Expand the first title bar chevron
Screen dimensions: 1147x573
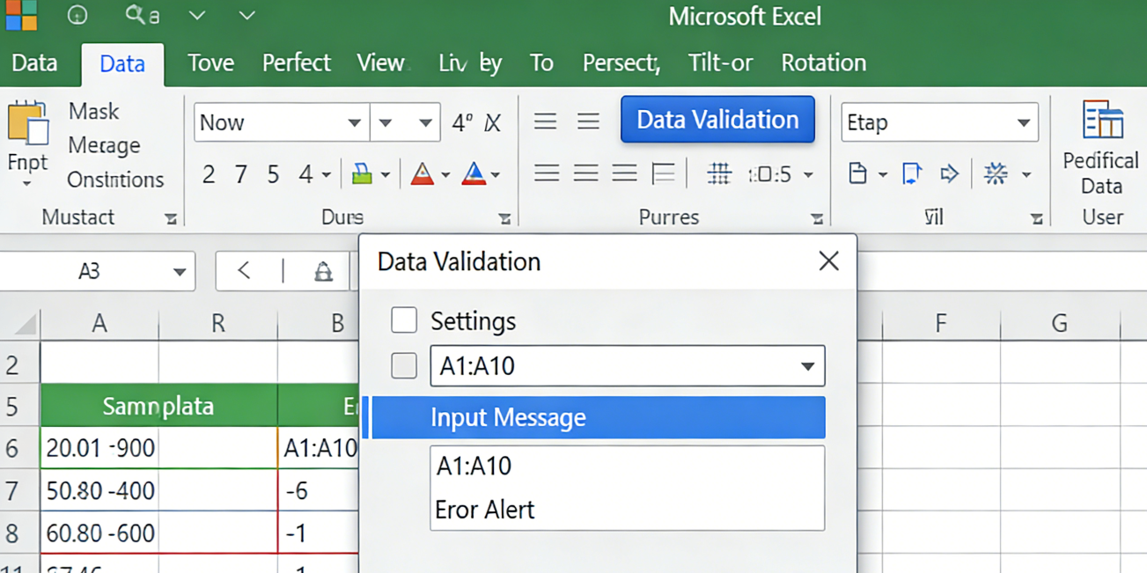click(x=197, y=15)
